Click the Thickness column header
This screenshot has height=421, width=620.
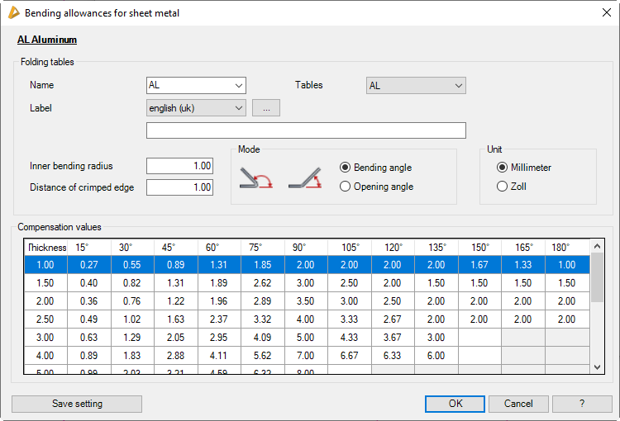47,248
